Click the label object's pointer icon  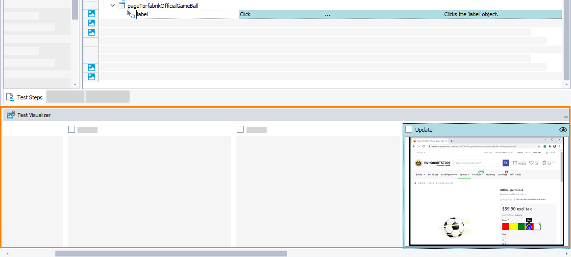pos(131,15)
